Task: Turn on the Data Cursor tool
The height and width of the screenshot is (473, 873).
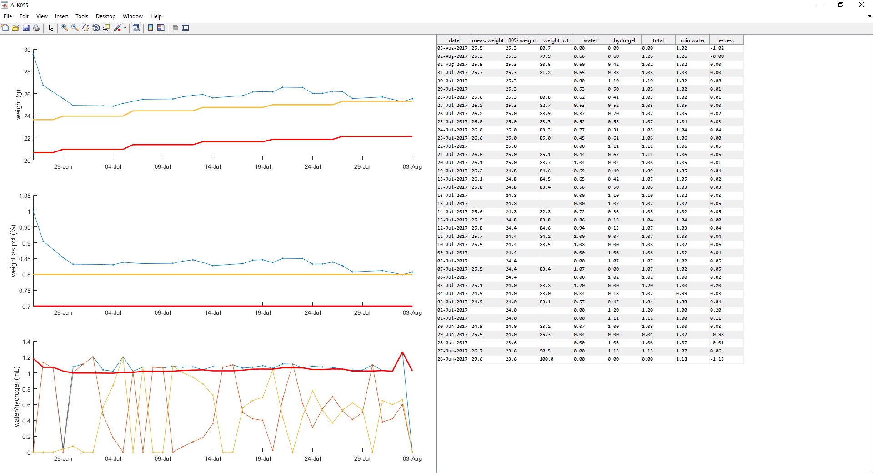Action: pos(106,28)
